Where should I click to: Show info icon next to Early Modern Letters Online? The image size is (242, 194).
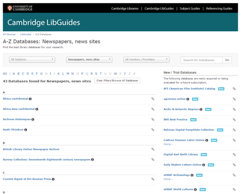(204, 165)
